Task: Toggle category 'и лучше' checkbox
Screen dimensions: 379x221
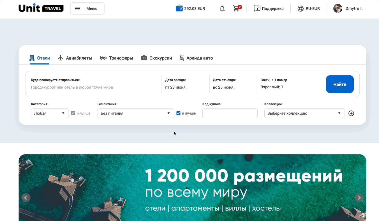Action: coord(73,113)
